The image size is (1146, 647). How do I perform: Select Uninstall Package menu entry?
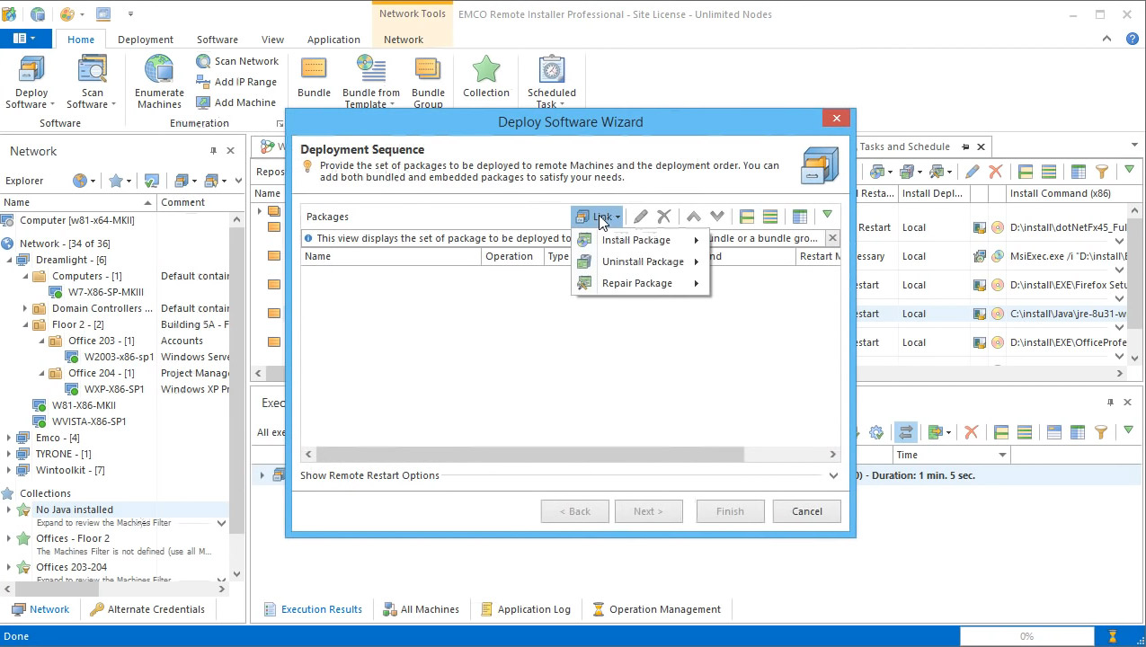(x=643, y=261)
